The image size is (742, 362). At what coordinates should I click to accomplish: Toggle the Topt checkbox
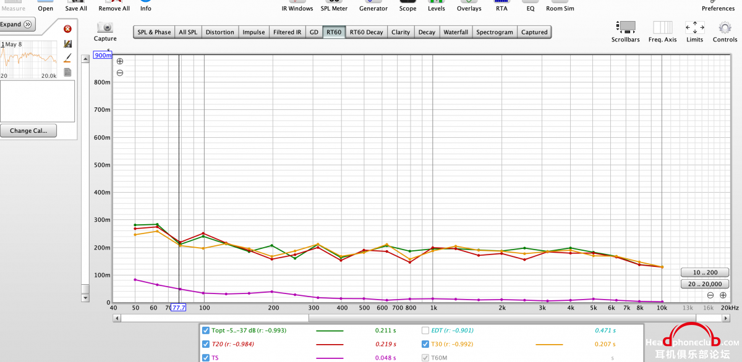click(x=206, y=330)
